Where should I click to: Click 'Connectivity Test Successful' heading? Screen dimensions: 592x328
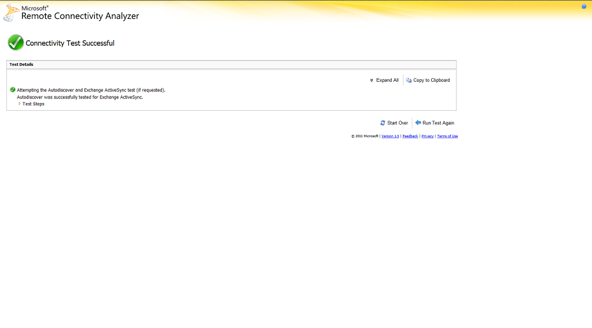pyautogui.click(x=70, y=43)
